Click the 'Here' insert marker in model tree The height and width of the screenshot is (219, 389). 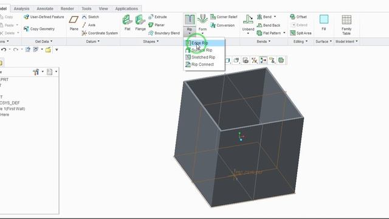point(5,115)
